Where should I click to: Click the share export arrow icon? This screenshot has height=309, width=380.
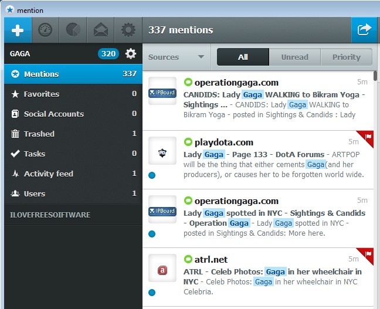pos(365,30)
